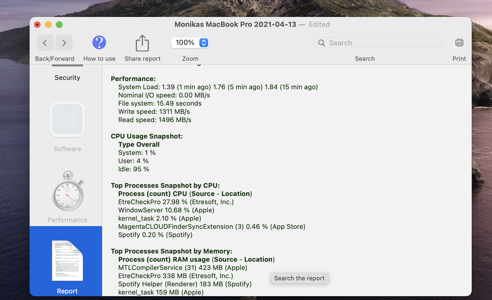Select the Software sidebar icon

(x=67, y=120)
